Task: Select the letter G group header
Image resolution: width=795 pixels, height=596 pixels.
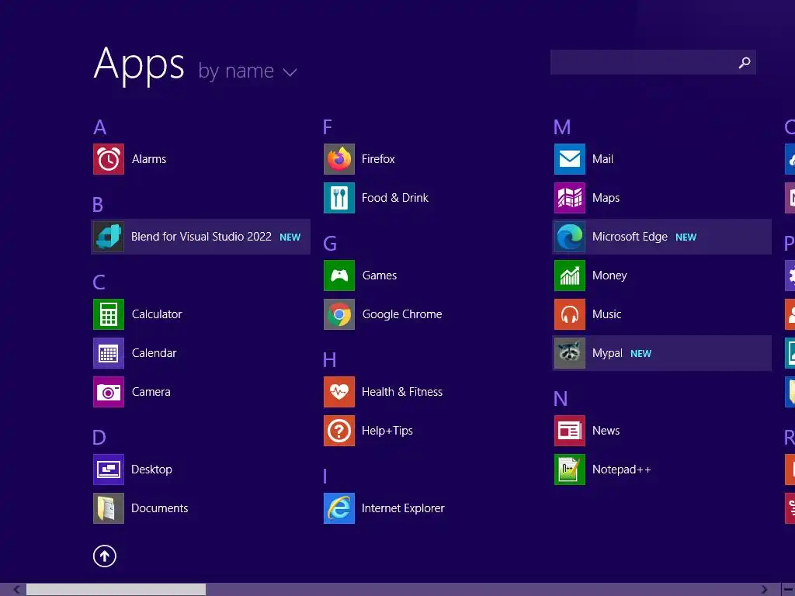Action: pos(330,244)
